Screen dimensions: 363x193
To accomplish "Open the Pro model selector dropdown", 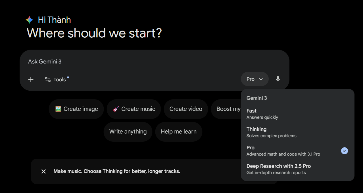I will pyautogui.click(x=254, y=79).
